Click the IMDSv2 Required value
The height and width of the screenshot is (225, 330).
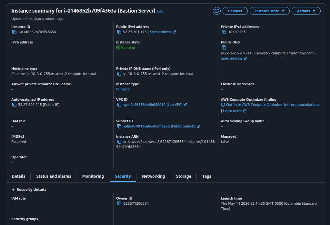[18, 142]
